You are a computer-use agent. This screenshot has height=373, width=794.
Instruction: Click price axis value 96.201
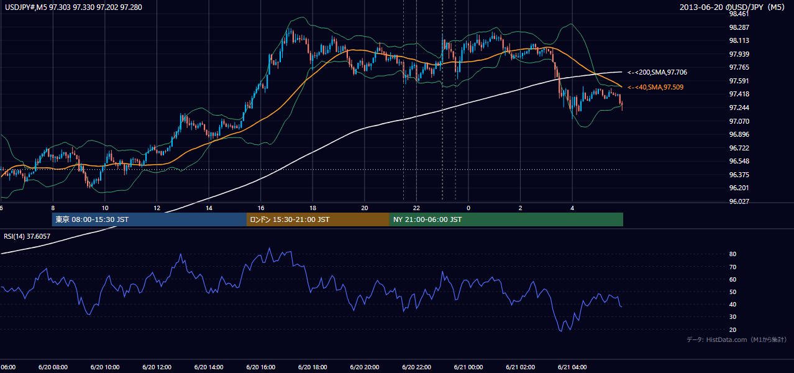(739, 188)
